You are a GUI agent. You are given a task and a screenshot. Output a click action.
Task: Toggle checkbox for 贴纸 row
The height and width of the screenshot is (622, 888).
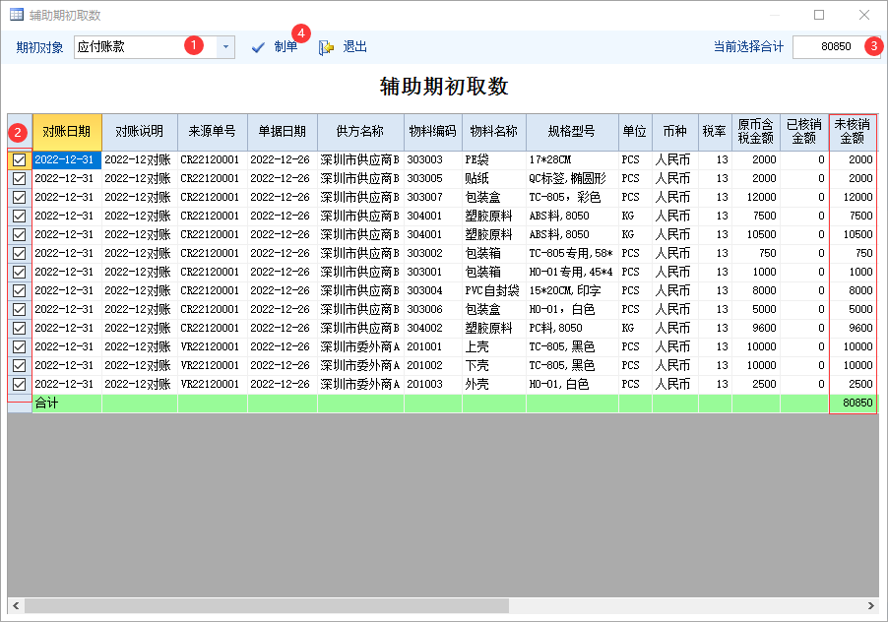pos(19,178)
